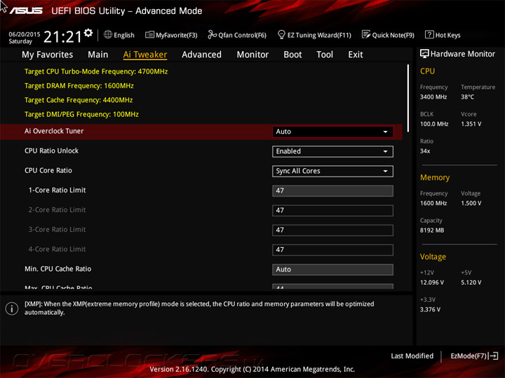Open the Advanced tab
The width and height of the screenshot is (505, 378).
[201, 55]
